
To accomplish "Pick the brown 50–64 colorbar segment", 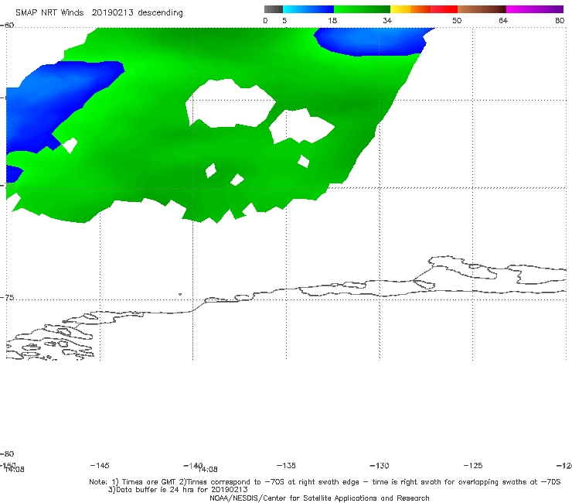I will [x=482, y=9].
